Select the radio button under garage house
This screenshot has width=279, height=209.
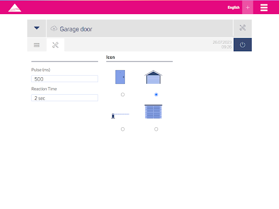point(156,95)
